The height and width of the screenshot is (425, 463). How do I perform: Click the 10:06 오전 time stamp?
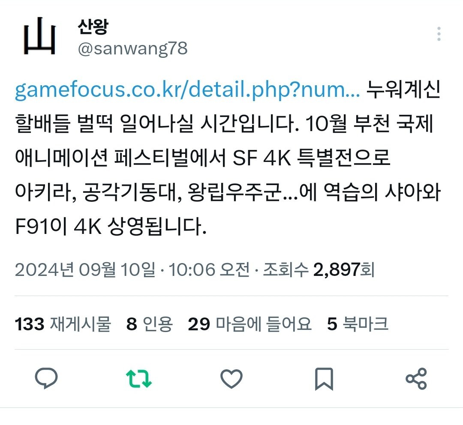209,269
